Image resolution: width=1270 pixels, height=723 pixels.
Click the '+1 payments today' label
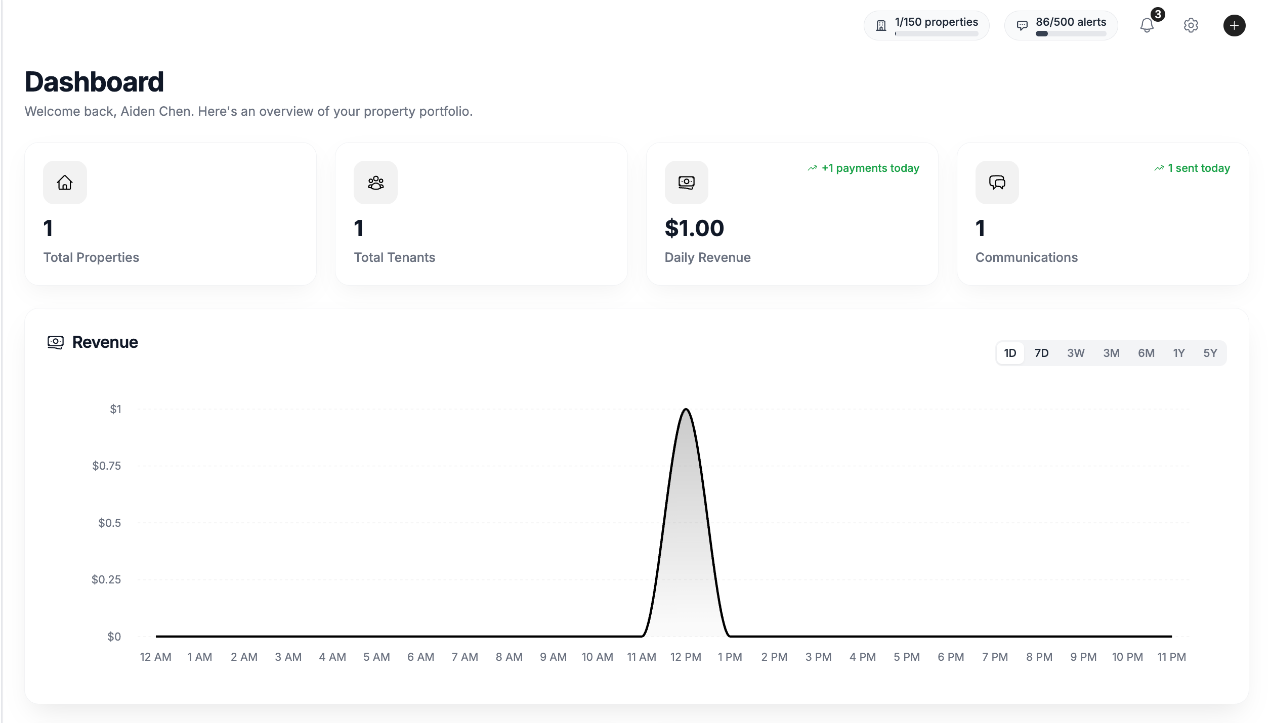pos(870,168)
